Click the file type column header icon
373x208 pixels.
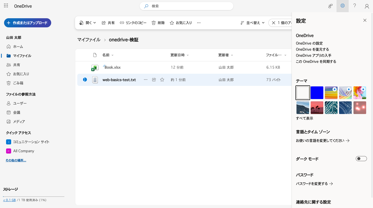(x=95, y=55)
